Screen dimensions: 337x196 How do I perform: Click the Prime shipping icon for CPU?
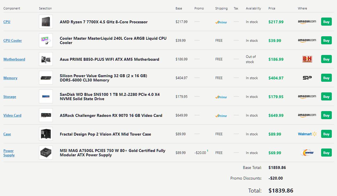(x=221, y=22)
